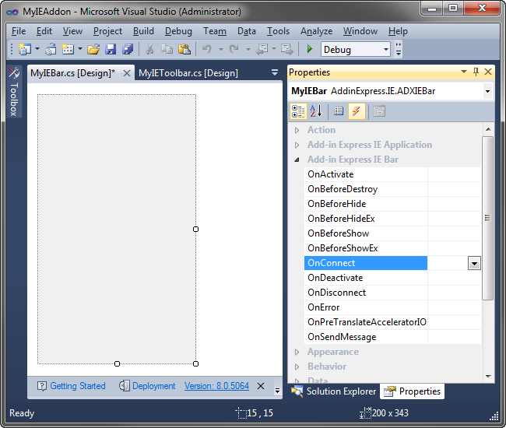This screenshot has width=506, height=428.
Task: Click the Open File folder icon
Action: (93, 49)
